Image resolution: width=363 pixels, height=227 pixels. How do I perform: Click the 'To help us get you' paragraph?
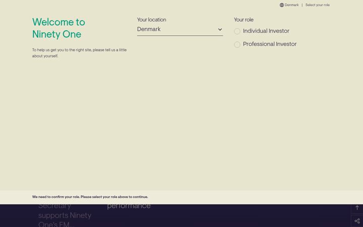click(x=80, y=53)
